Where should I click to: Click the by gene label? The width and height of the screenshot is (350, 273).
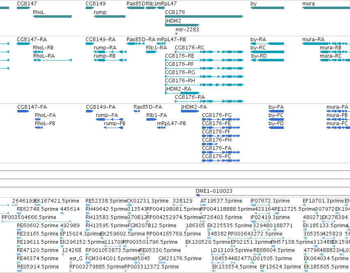tap(254, 4)
